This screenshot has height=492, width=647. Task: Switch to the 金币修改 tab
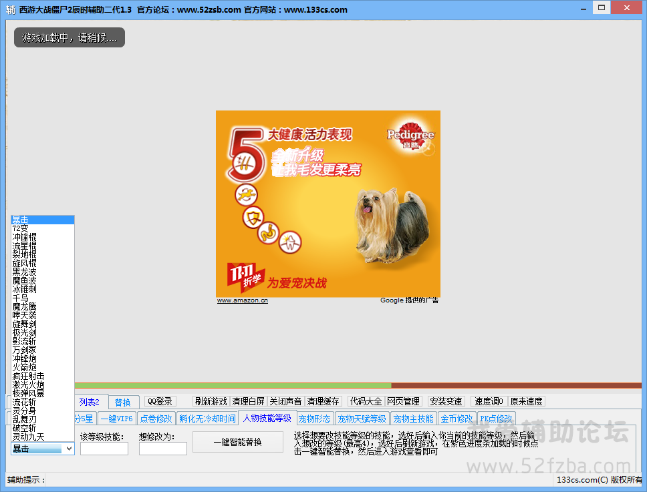tap(457, 419)
